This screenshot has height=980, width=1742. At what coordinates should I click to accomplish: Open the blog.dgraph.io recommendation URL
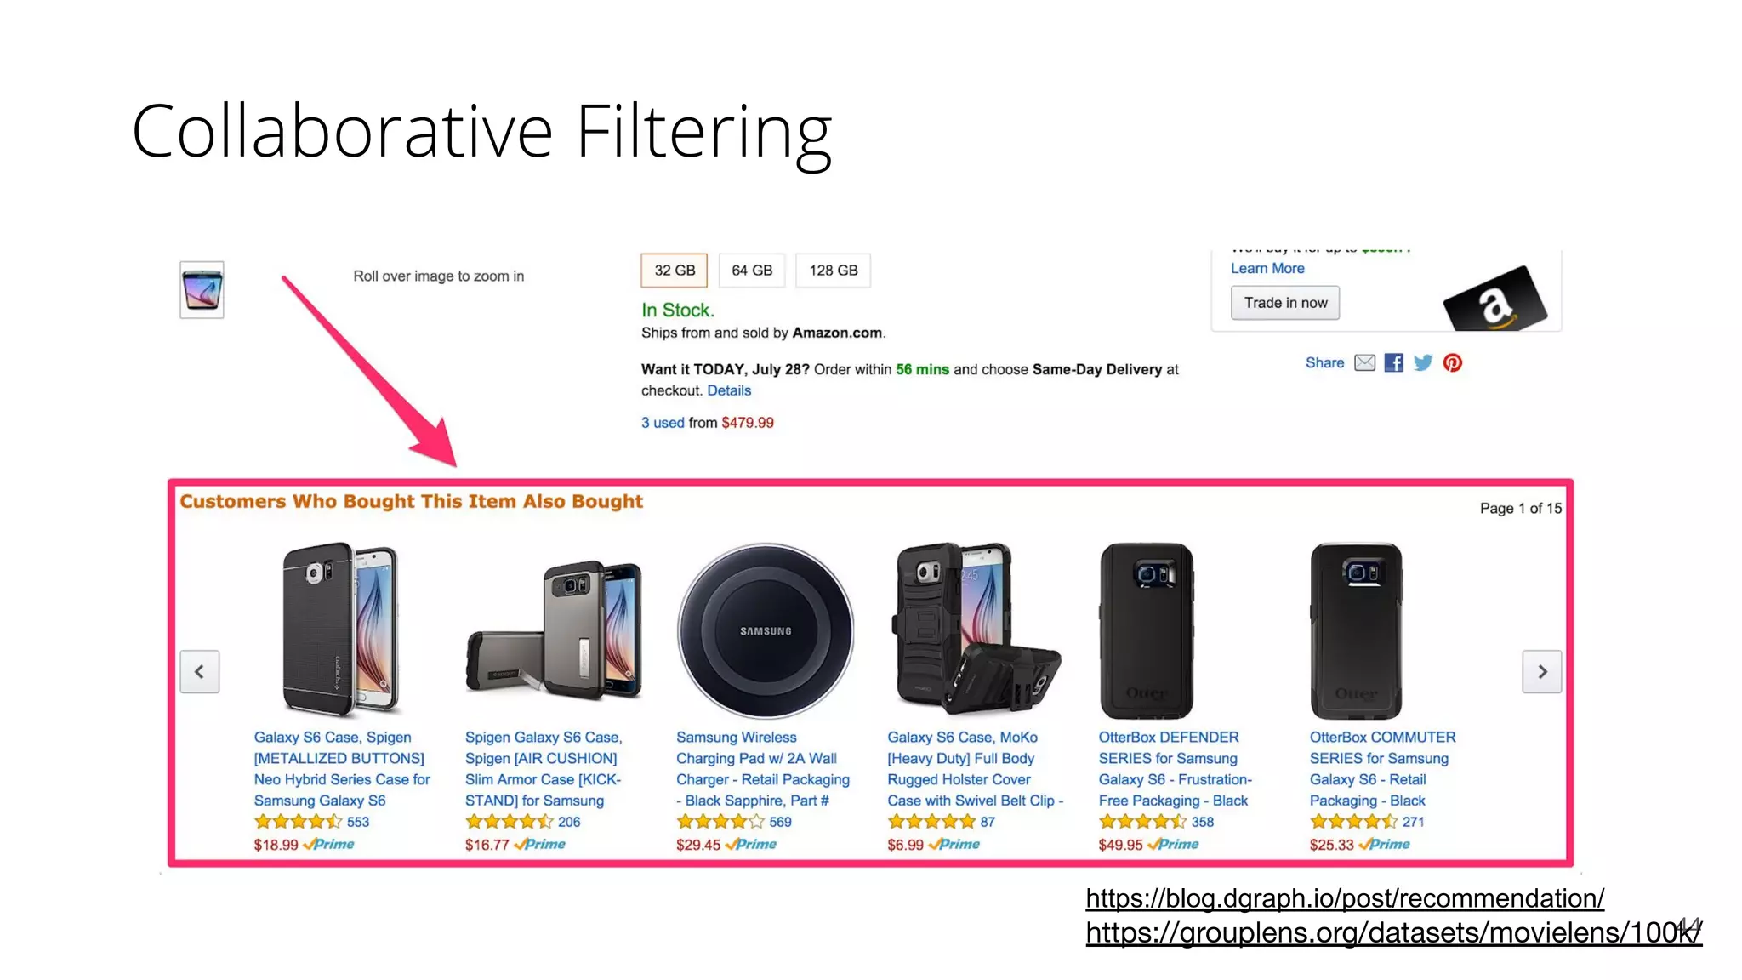coord(1345,898)
